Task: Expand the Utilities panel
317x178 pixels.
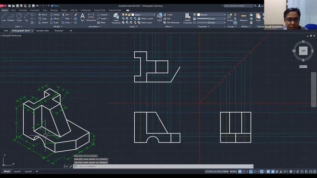Action: [245, 26]
